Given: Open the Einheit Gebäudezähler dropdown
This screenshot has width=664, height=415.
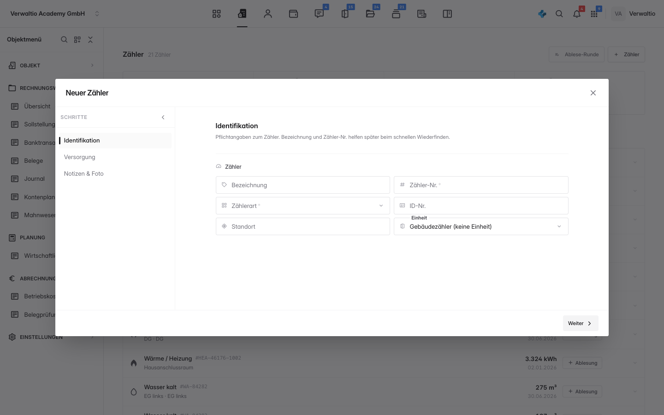Looking at the screenshot, I should coord(481,226).
